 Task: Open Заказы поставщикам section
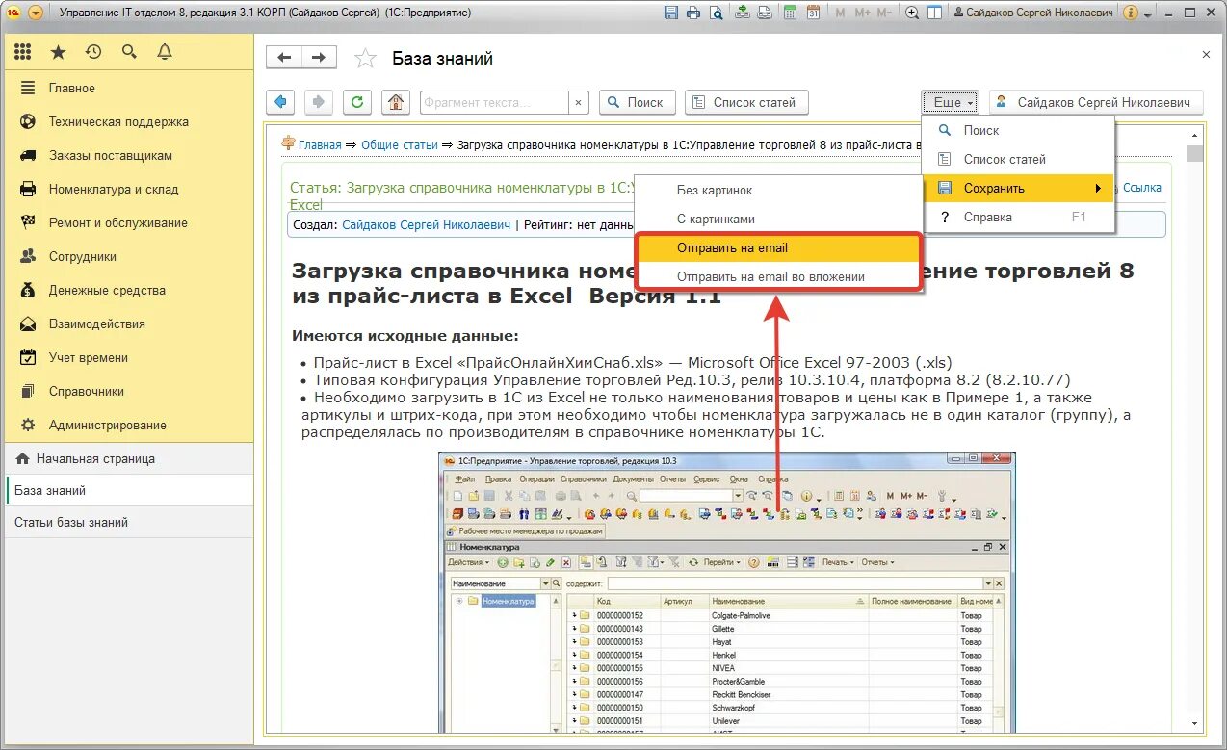128,155
